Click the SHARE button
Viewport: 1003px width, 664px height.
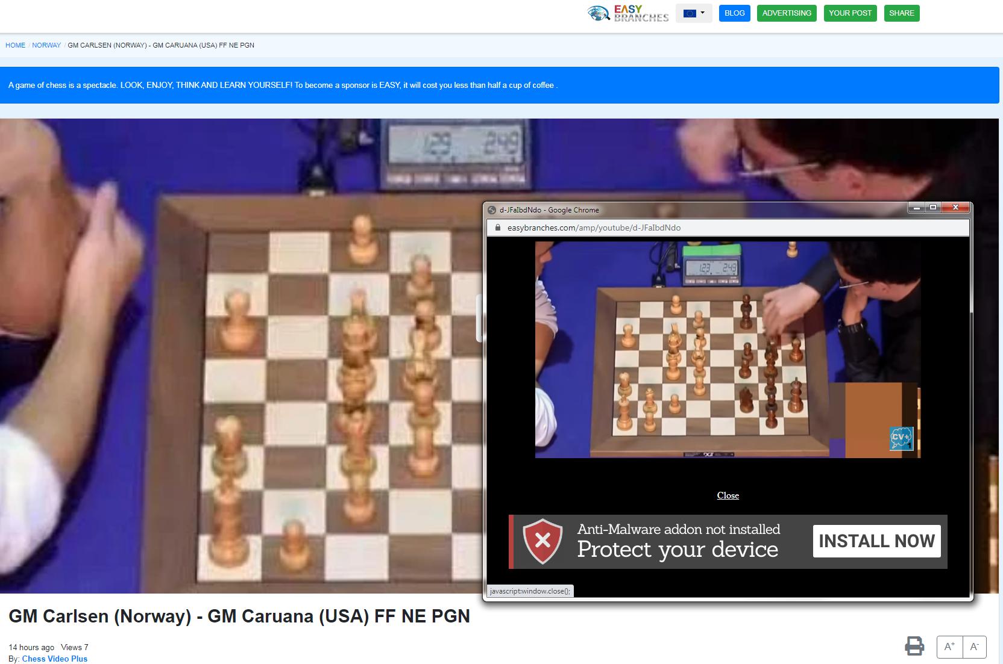coord(901,13)
